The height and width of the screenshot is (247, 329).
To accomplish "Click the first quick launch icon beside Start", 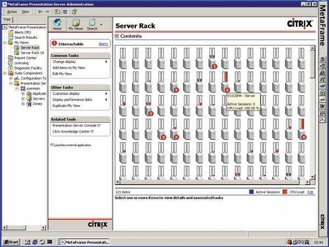I will click(x=27, y=242).
